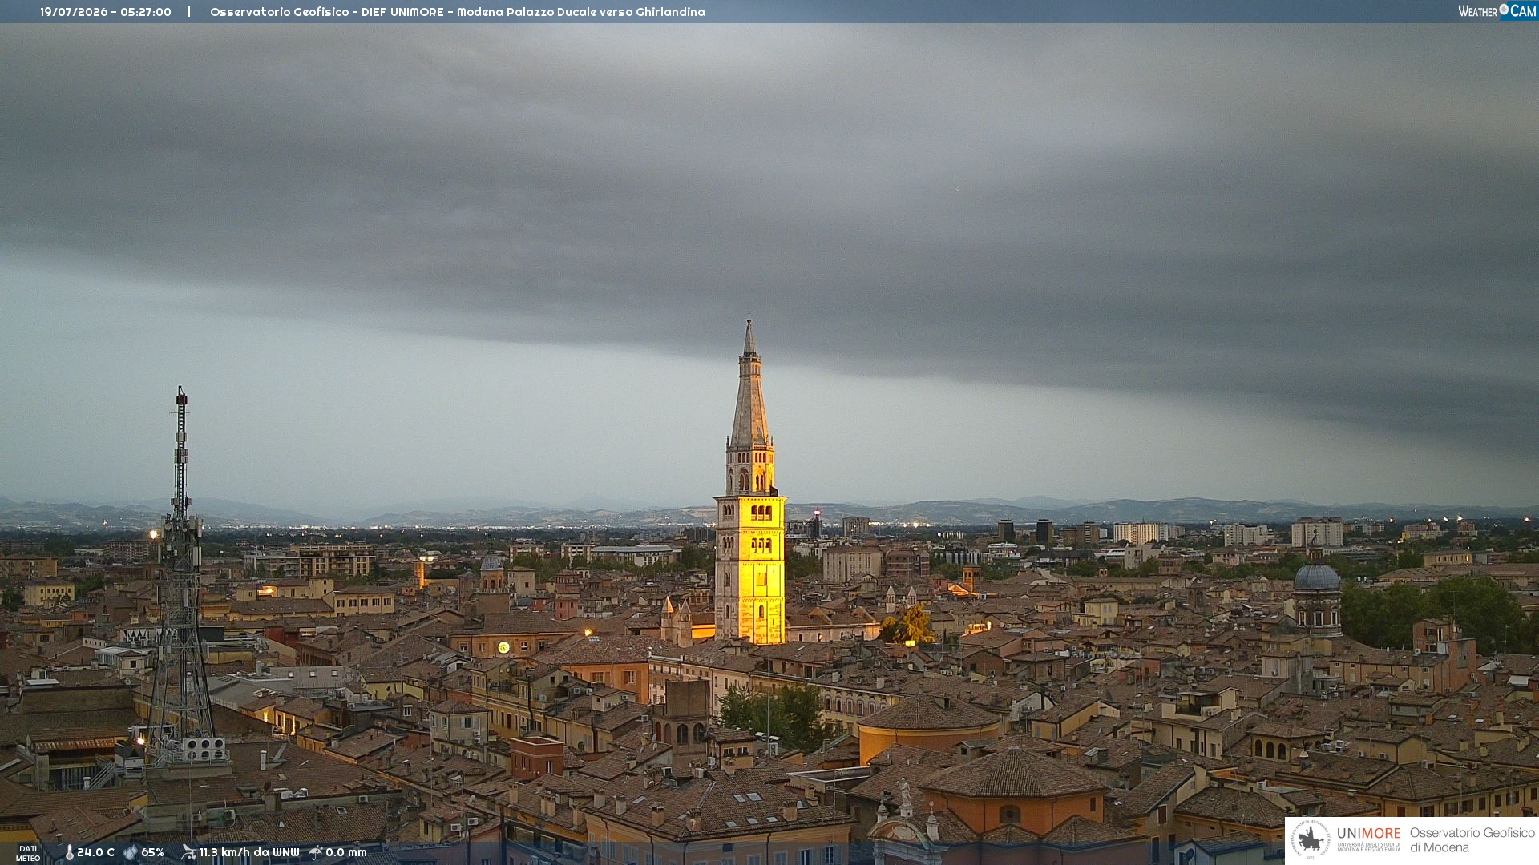Click the rain umbrella precipitation icon
This screenshot has width=1539, height=865.
click(x=316, y=852)
